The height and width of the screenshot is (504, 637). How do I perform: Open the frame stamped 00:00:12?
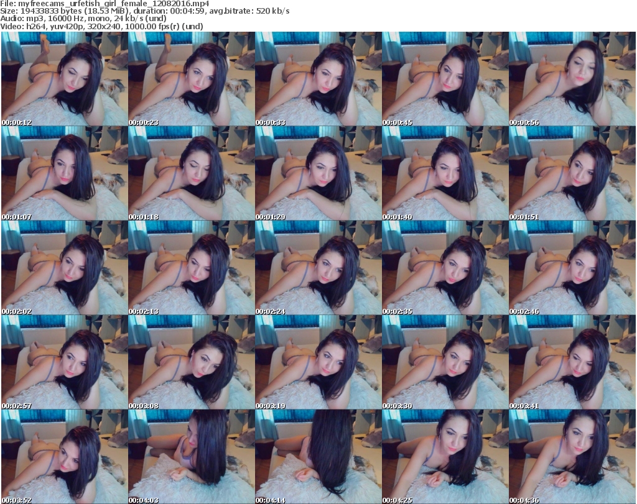tap(65, 79)
